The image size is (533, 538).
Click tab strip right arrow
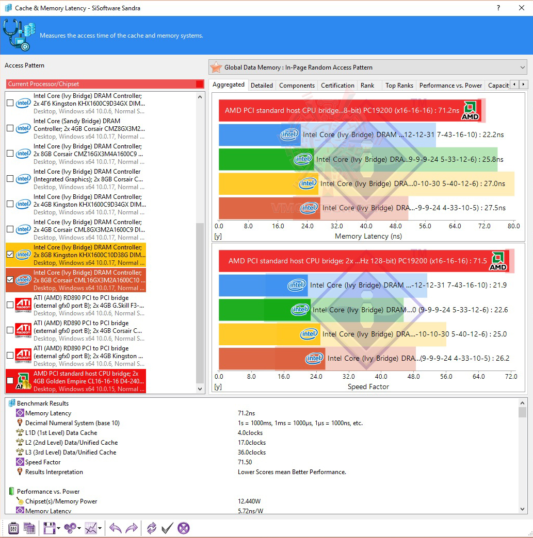coord(523,85)
